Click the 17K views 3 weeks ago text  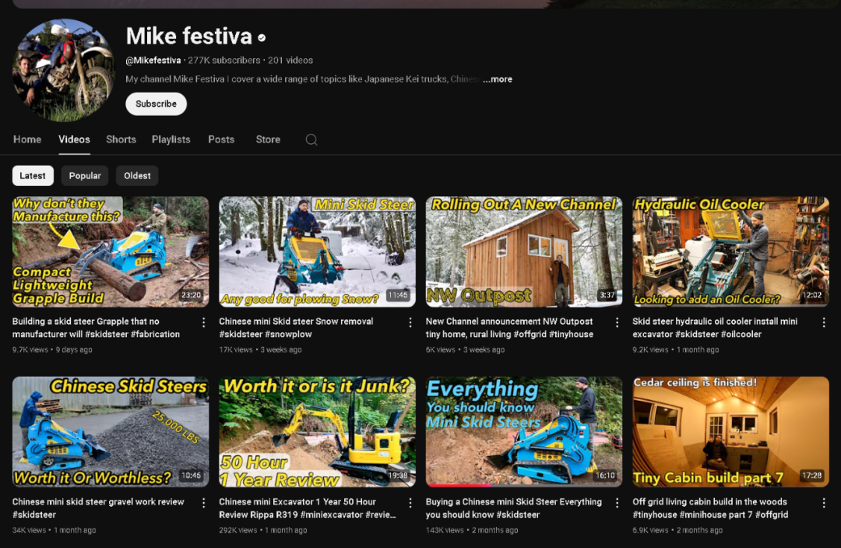point(260,350)
